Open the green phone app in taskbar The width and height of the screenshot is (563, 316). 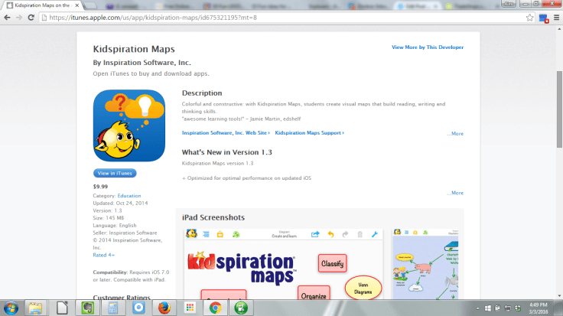pos(241,308)
